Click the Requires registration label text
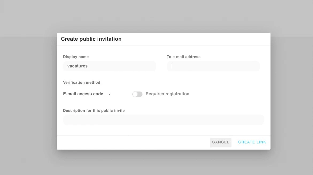The height and width of the screenshot is (175, 313). pyautogui.click(x=168, y=94)
